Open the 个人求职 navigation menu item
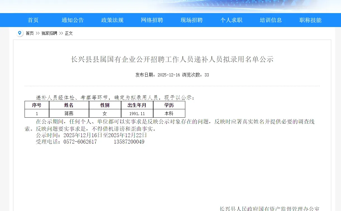 (x=231, y=20)
